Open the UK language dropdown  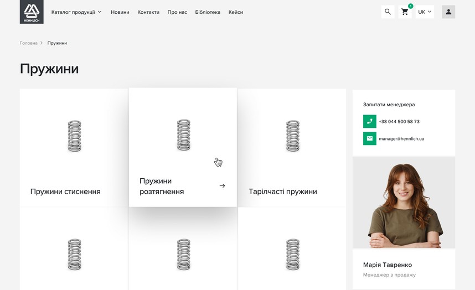[425, 12]
